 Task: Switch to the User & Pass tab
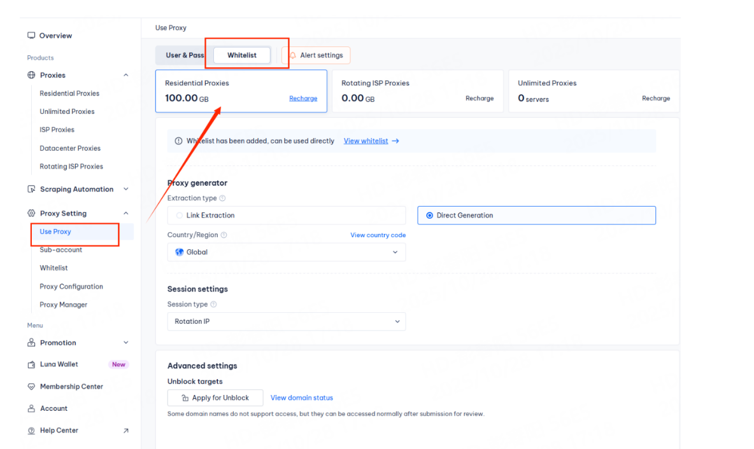coord(184,55)
